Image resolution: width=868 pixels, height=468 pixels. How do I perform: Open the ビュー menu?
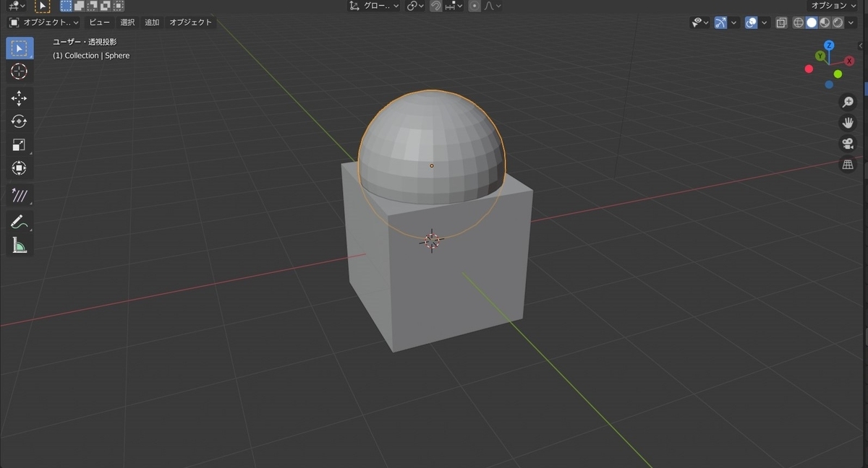click(x=100, y=22)
